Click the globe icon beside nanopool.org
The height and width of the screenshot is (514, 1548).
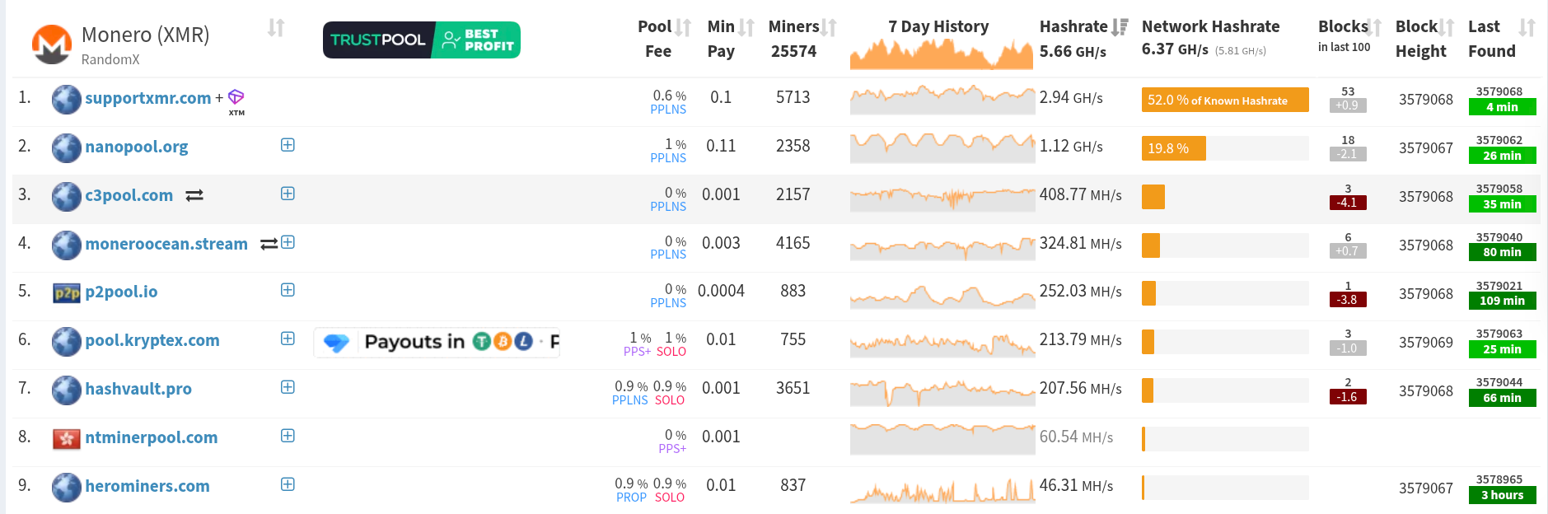pos(67,147)
